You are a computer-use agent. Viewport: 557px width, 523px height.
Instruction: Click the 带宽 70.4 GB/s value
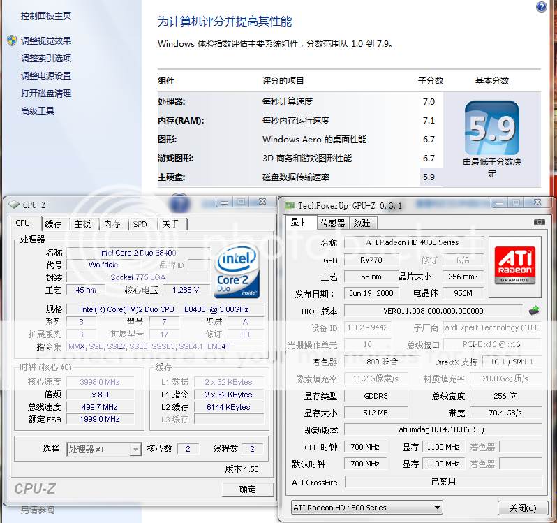[x=505, y=413]
